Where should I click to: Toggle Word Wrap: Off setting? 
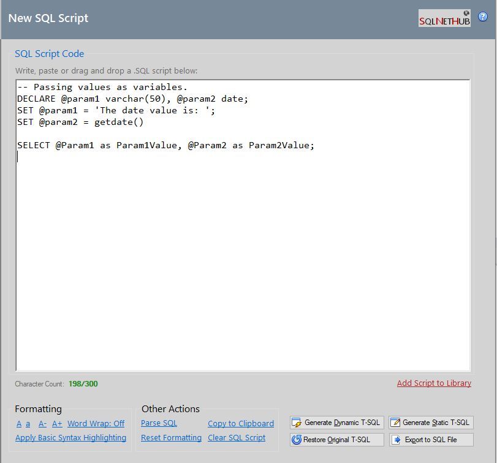point(96,423)
